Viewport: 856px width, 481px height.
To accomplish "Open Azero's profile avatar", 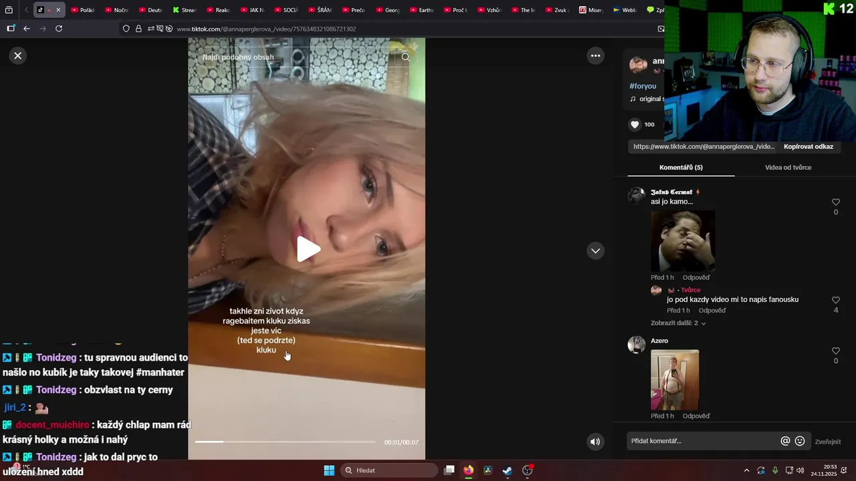I will click(636, 345).
